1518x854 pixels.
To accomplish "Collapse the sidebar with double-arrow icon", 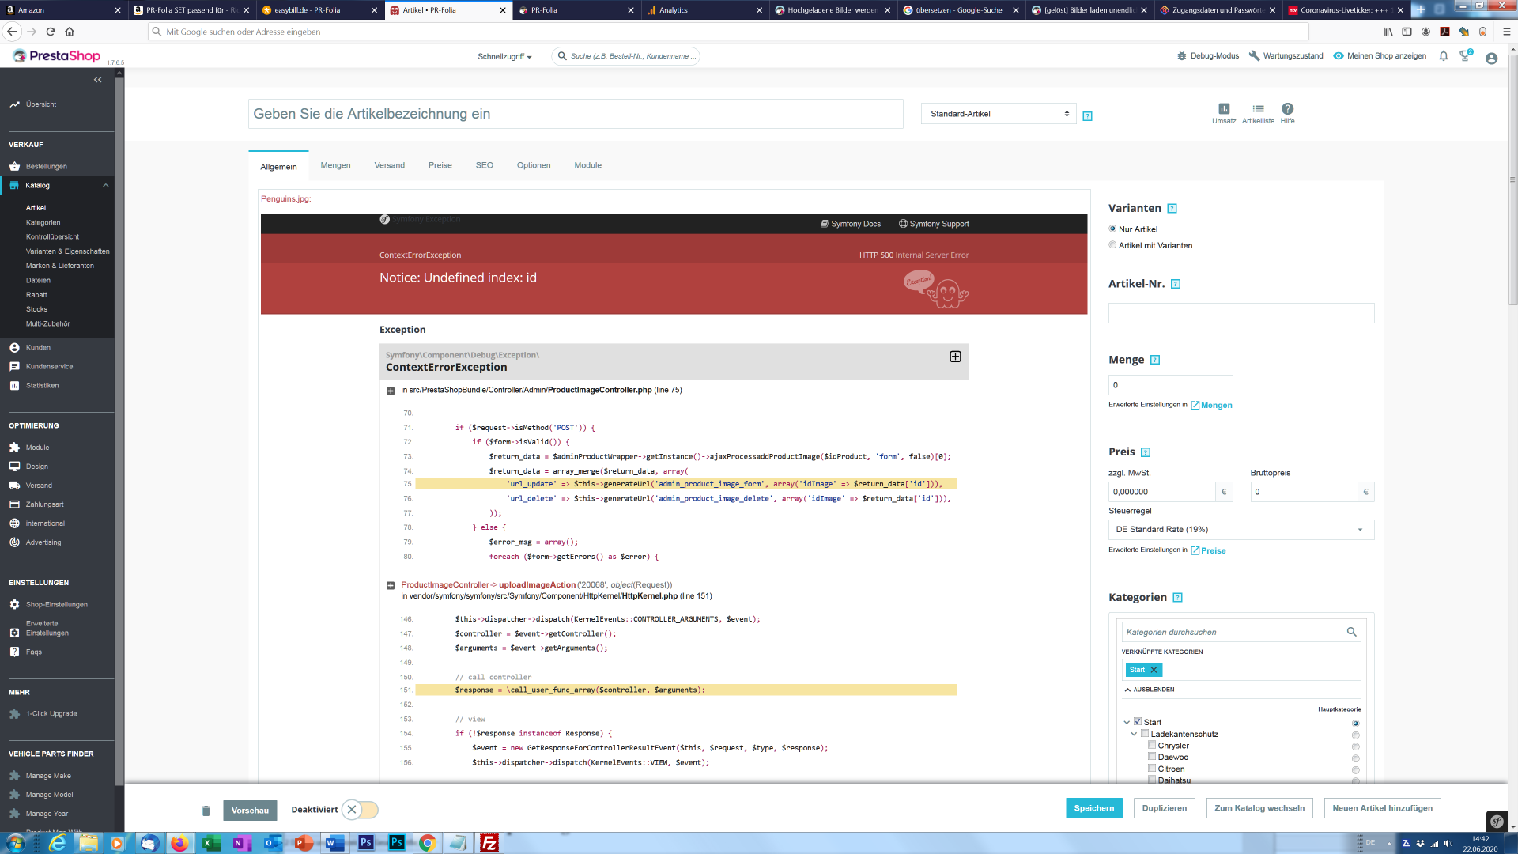I will point(98,80).
